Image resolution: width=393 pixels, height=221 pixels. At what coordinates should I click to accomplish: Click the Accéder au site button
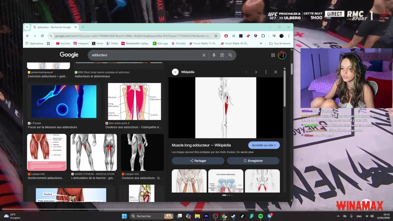click(x=264, y=145)
